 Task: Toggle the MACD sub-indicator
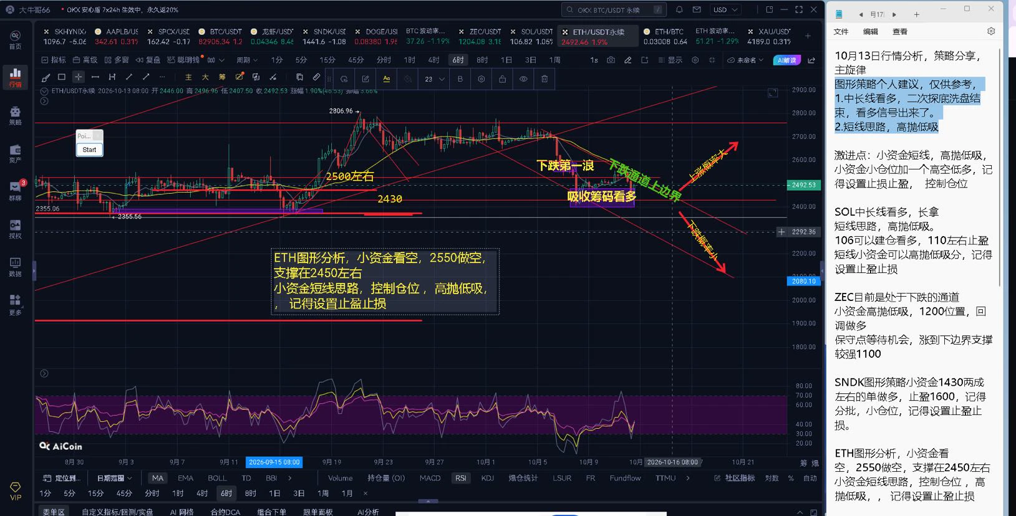click(430, 478)
